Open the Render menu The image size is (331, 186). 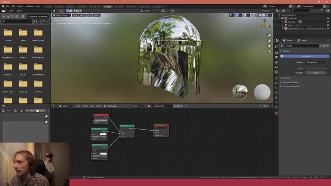point(21,6)
